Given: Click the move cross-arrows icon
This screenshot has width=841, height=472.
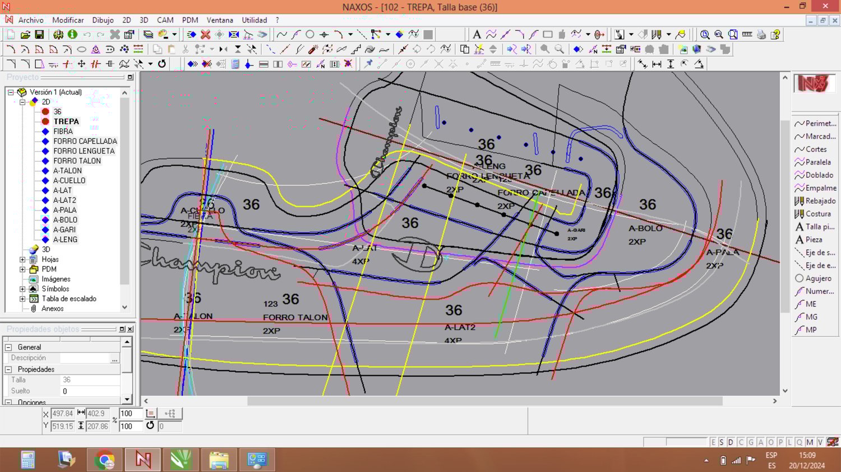Looking at the screenshot, I should (81, 64).
